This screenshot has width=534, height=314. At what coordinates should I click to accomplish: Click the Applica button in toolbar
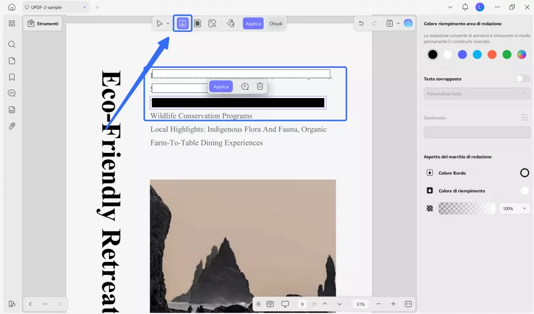(x=253, y=23)
